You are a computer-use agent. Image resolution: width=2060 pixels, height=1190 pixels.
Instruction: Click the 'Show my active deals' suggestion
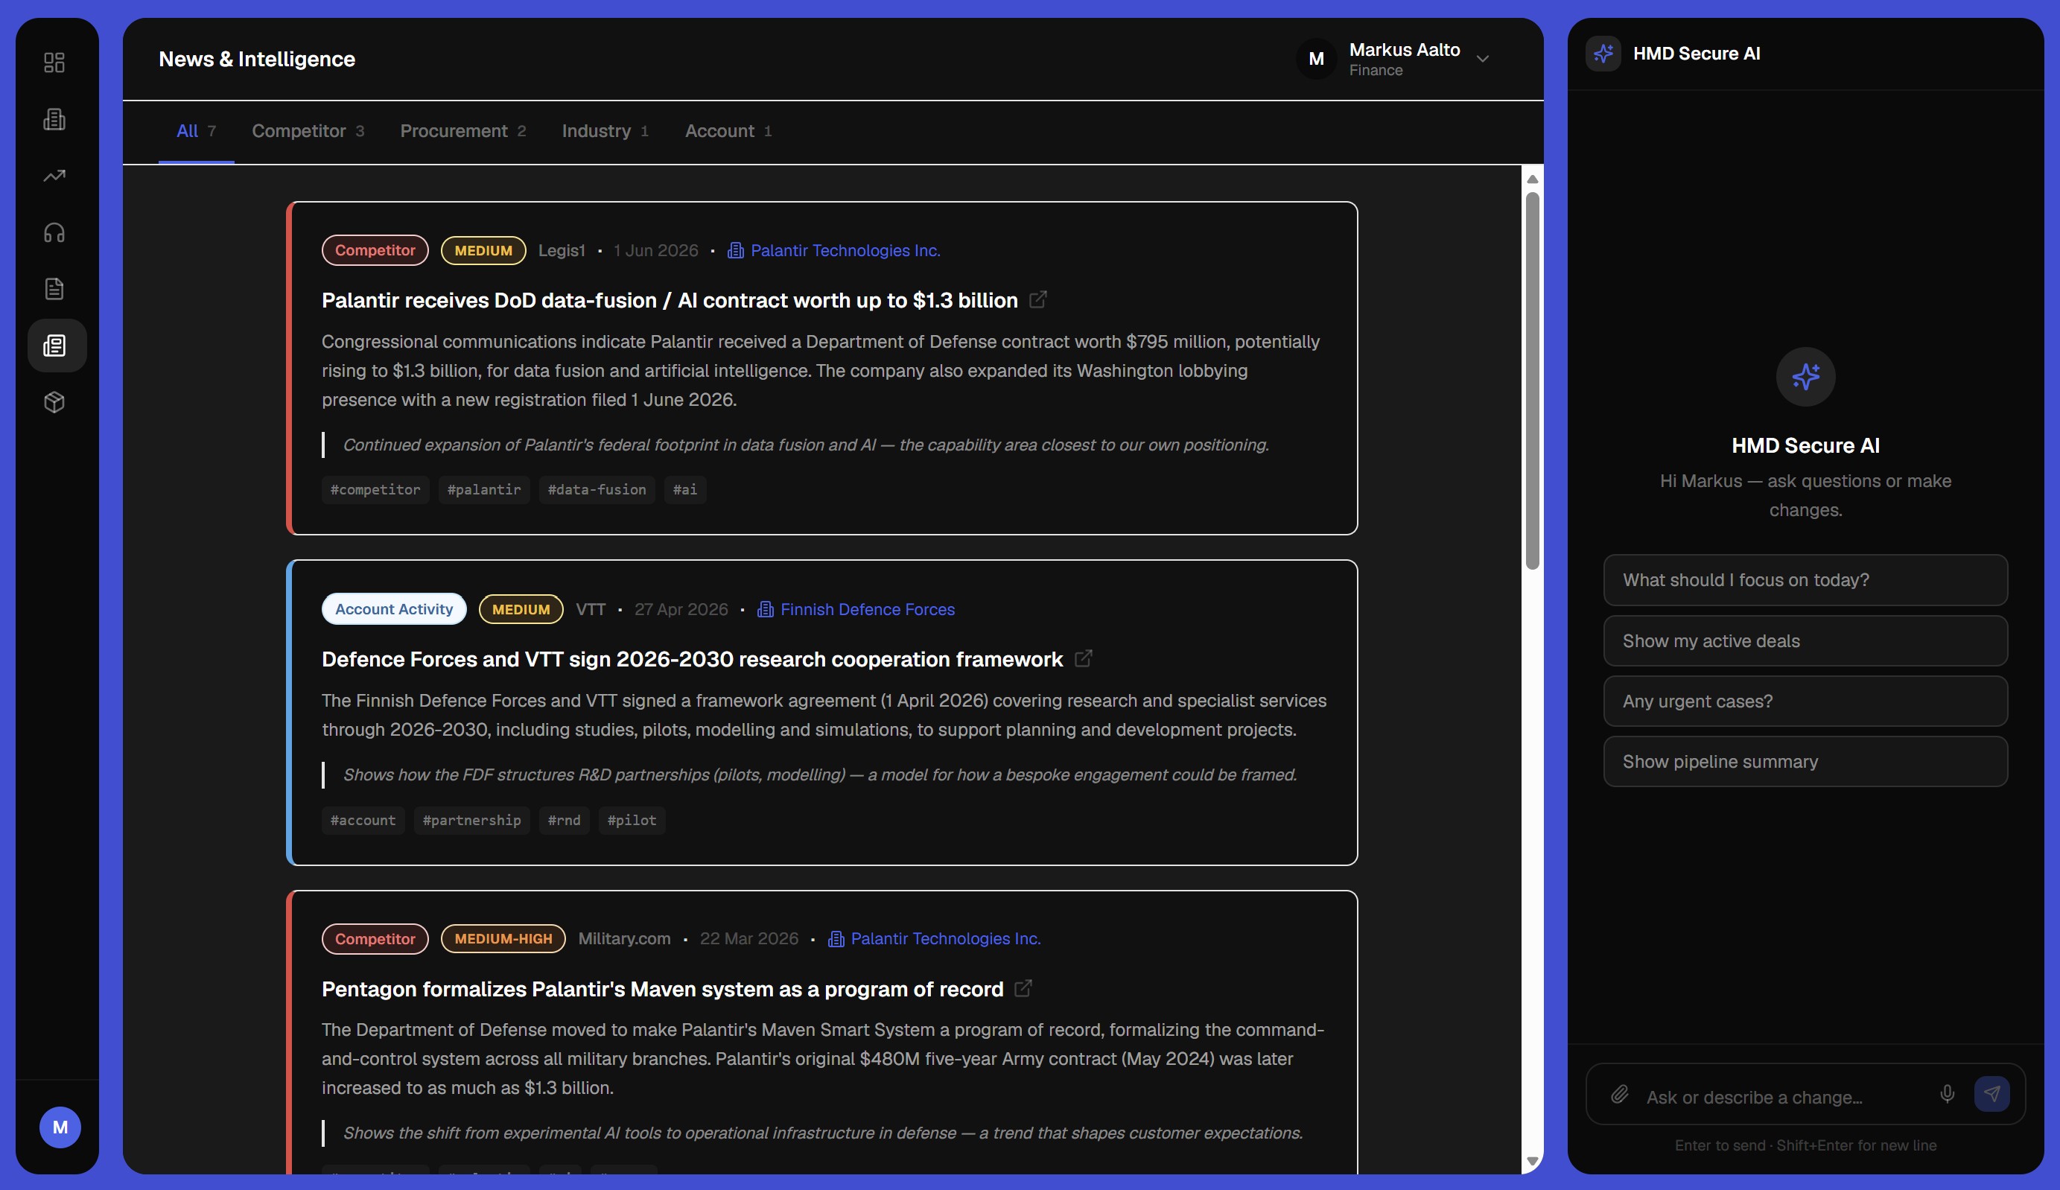(1805, 640)
